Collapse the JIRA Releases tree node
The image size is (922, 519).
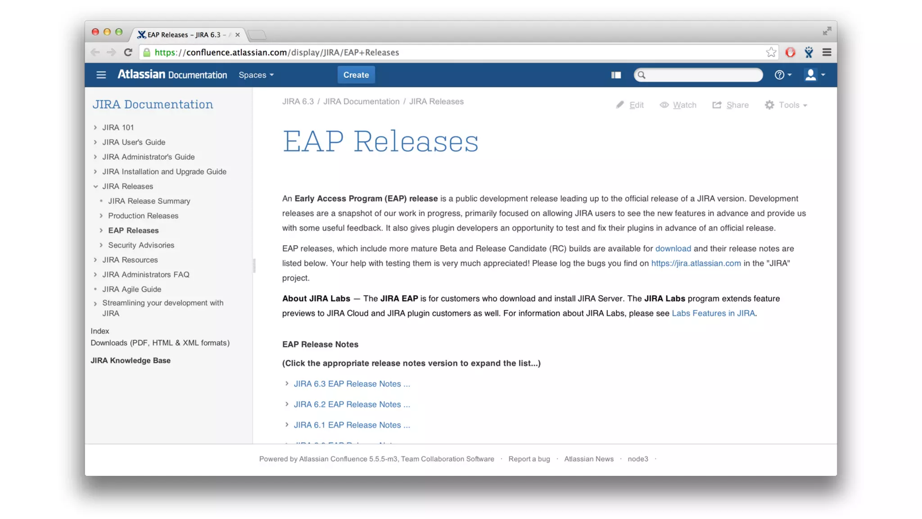click(x=95, y=187)
